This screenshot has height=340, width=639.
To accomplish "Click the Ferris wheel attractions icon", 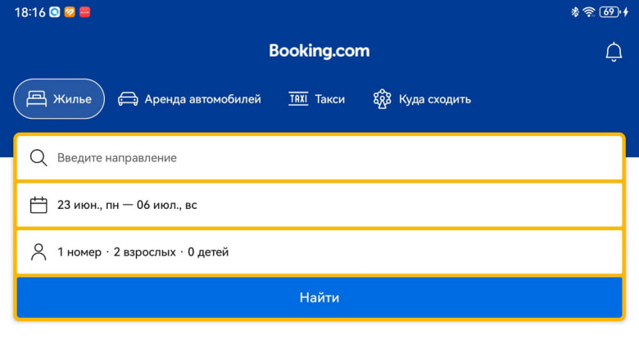I will [382, 99].
